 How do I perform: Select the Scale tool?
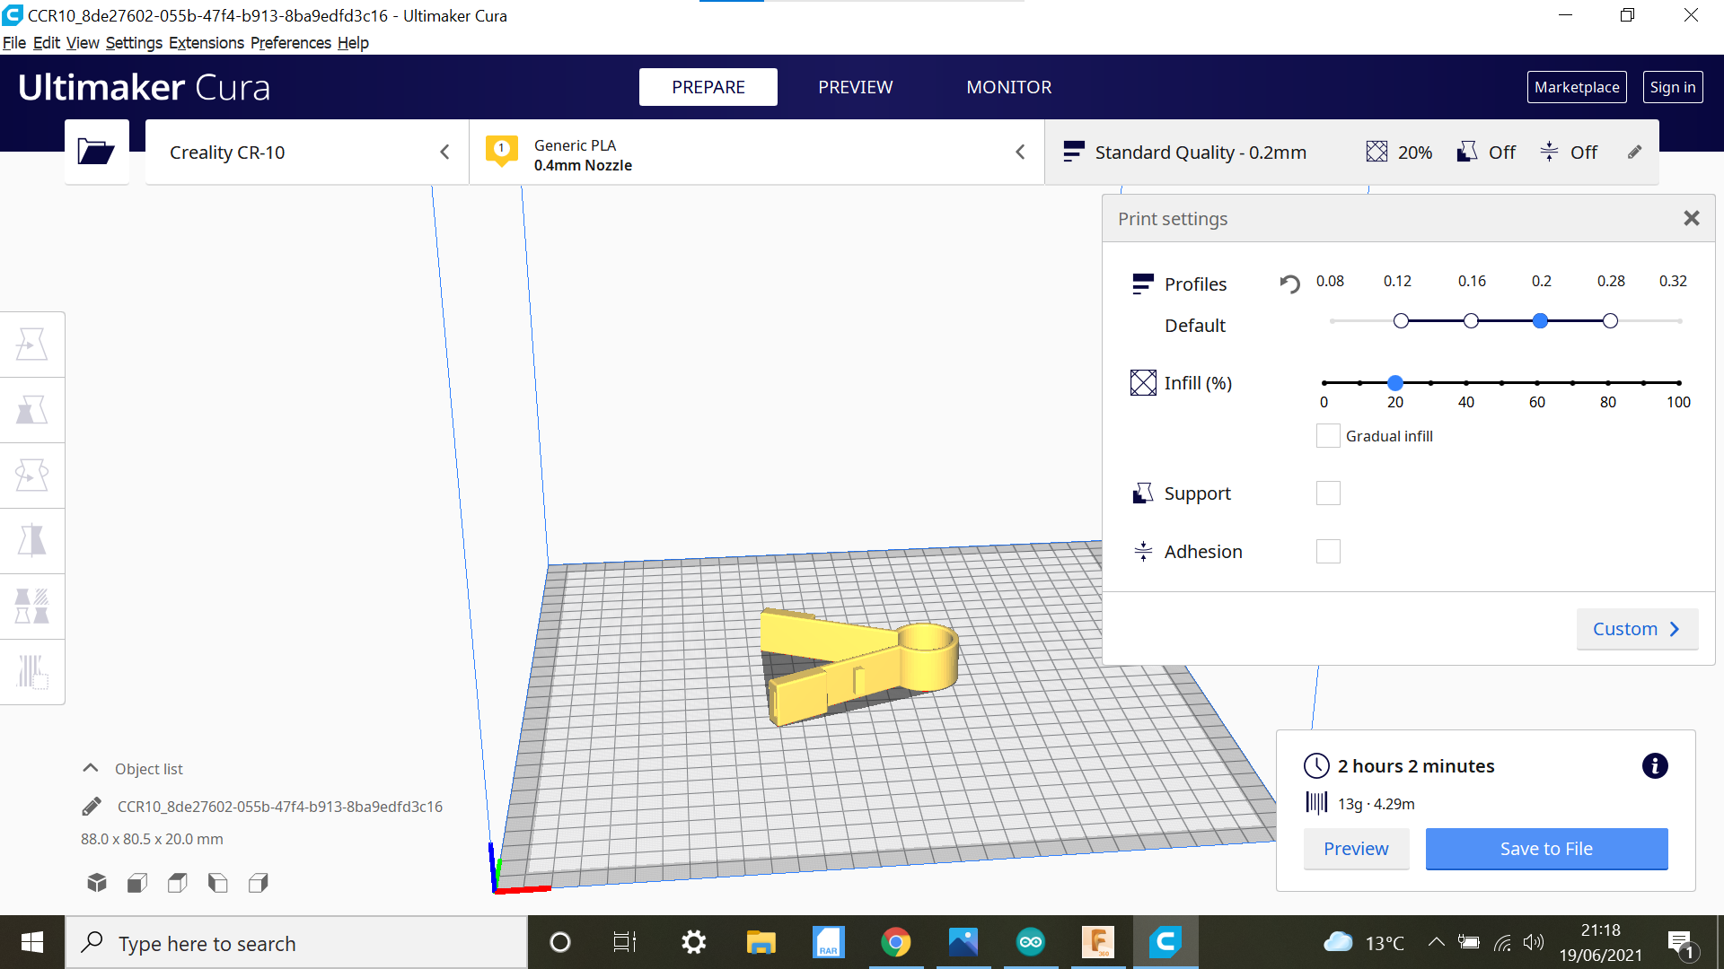tap(32, 410)
